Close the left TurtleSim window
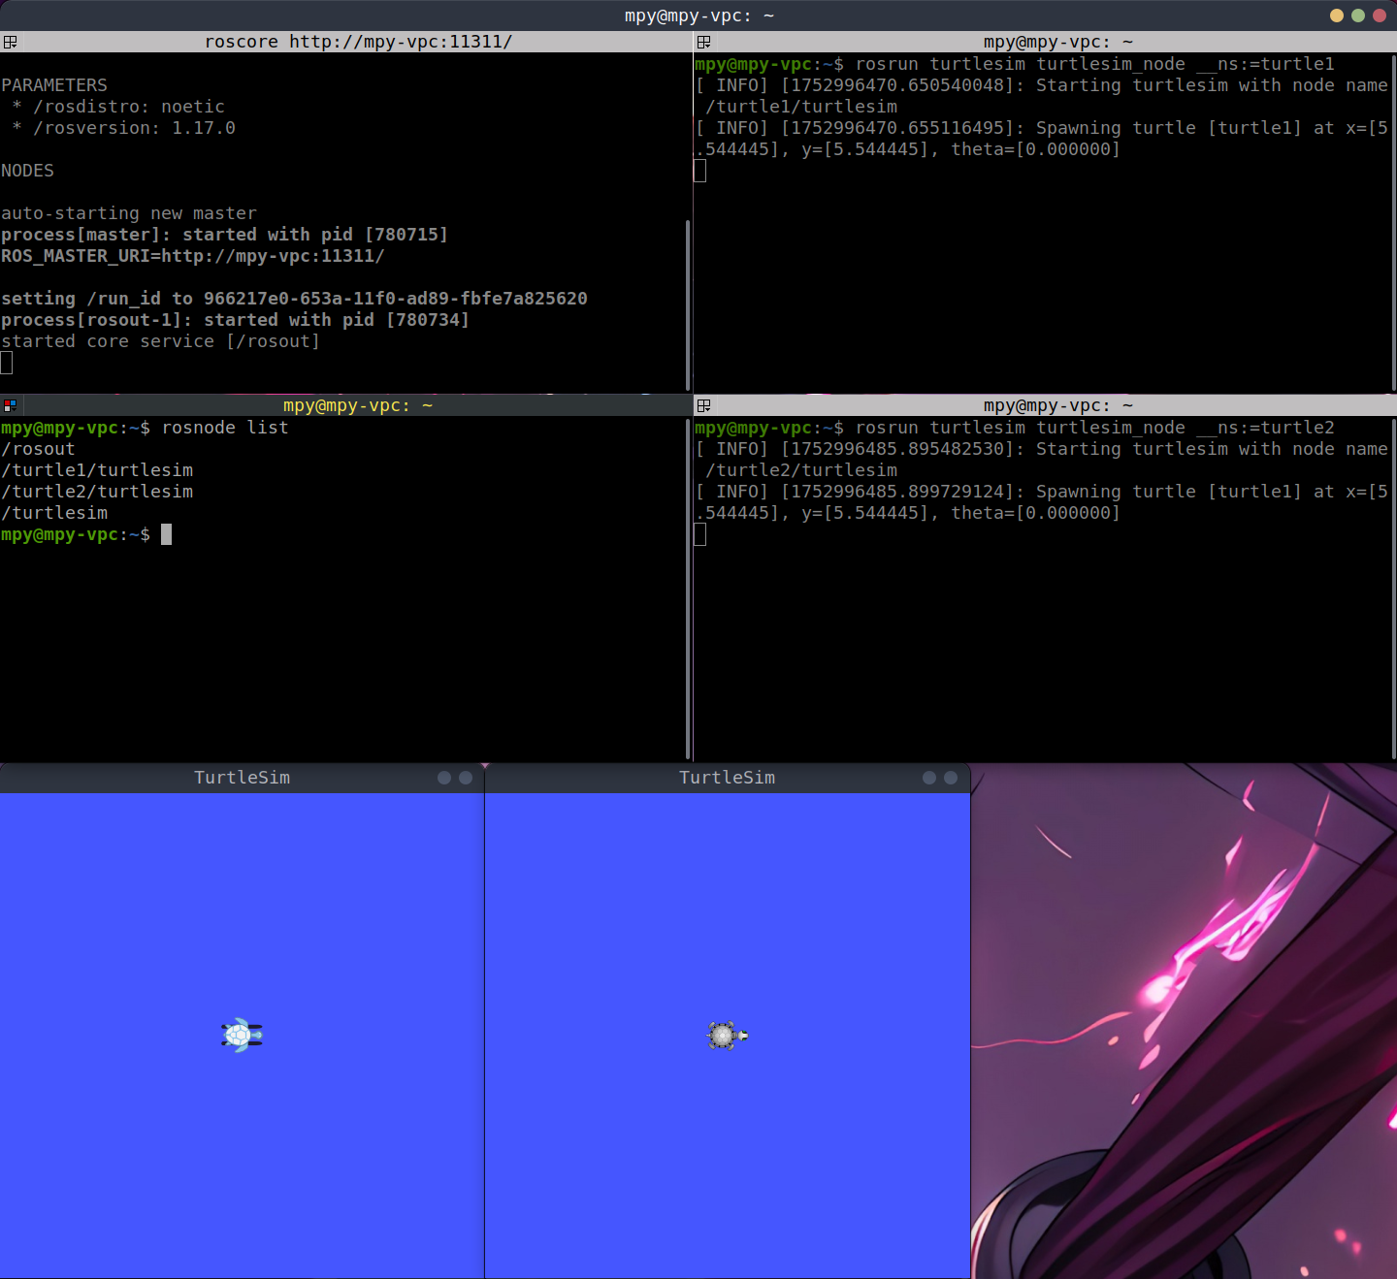Viewport: 1397px width, 1279px height. click(466, 778)
